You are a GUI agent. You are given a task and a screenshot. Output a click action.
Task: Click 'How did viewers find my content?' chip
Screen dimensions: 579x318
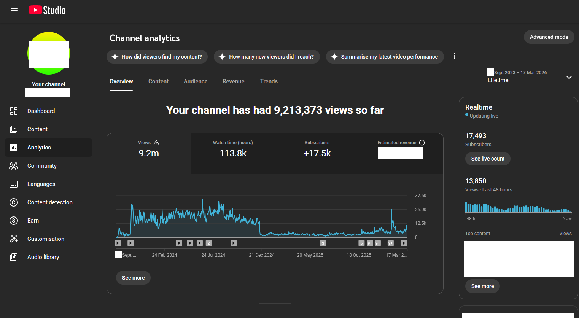(x=157, y=57)
